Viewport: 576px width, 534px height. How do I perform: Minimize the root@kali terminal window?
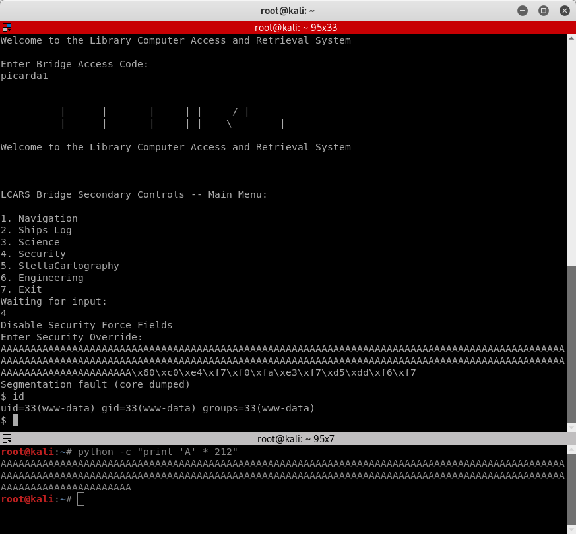523,11
